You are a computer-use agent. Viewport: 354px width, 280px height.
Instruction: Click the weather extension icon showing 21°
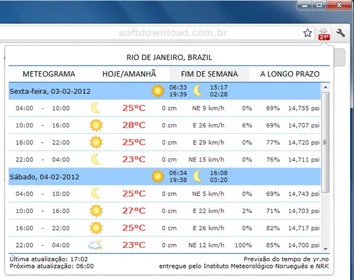pyautogui.click(x=324, y=33)
